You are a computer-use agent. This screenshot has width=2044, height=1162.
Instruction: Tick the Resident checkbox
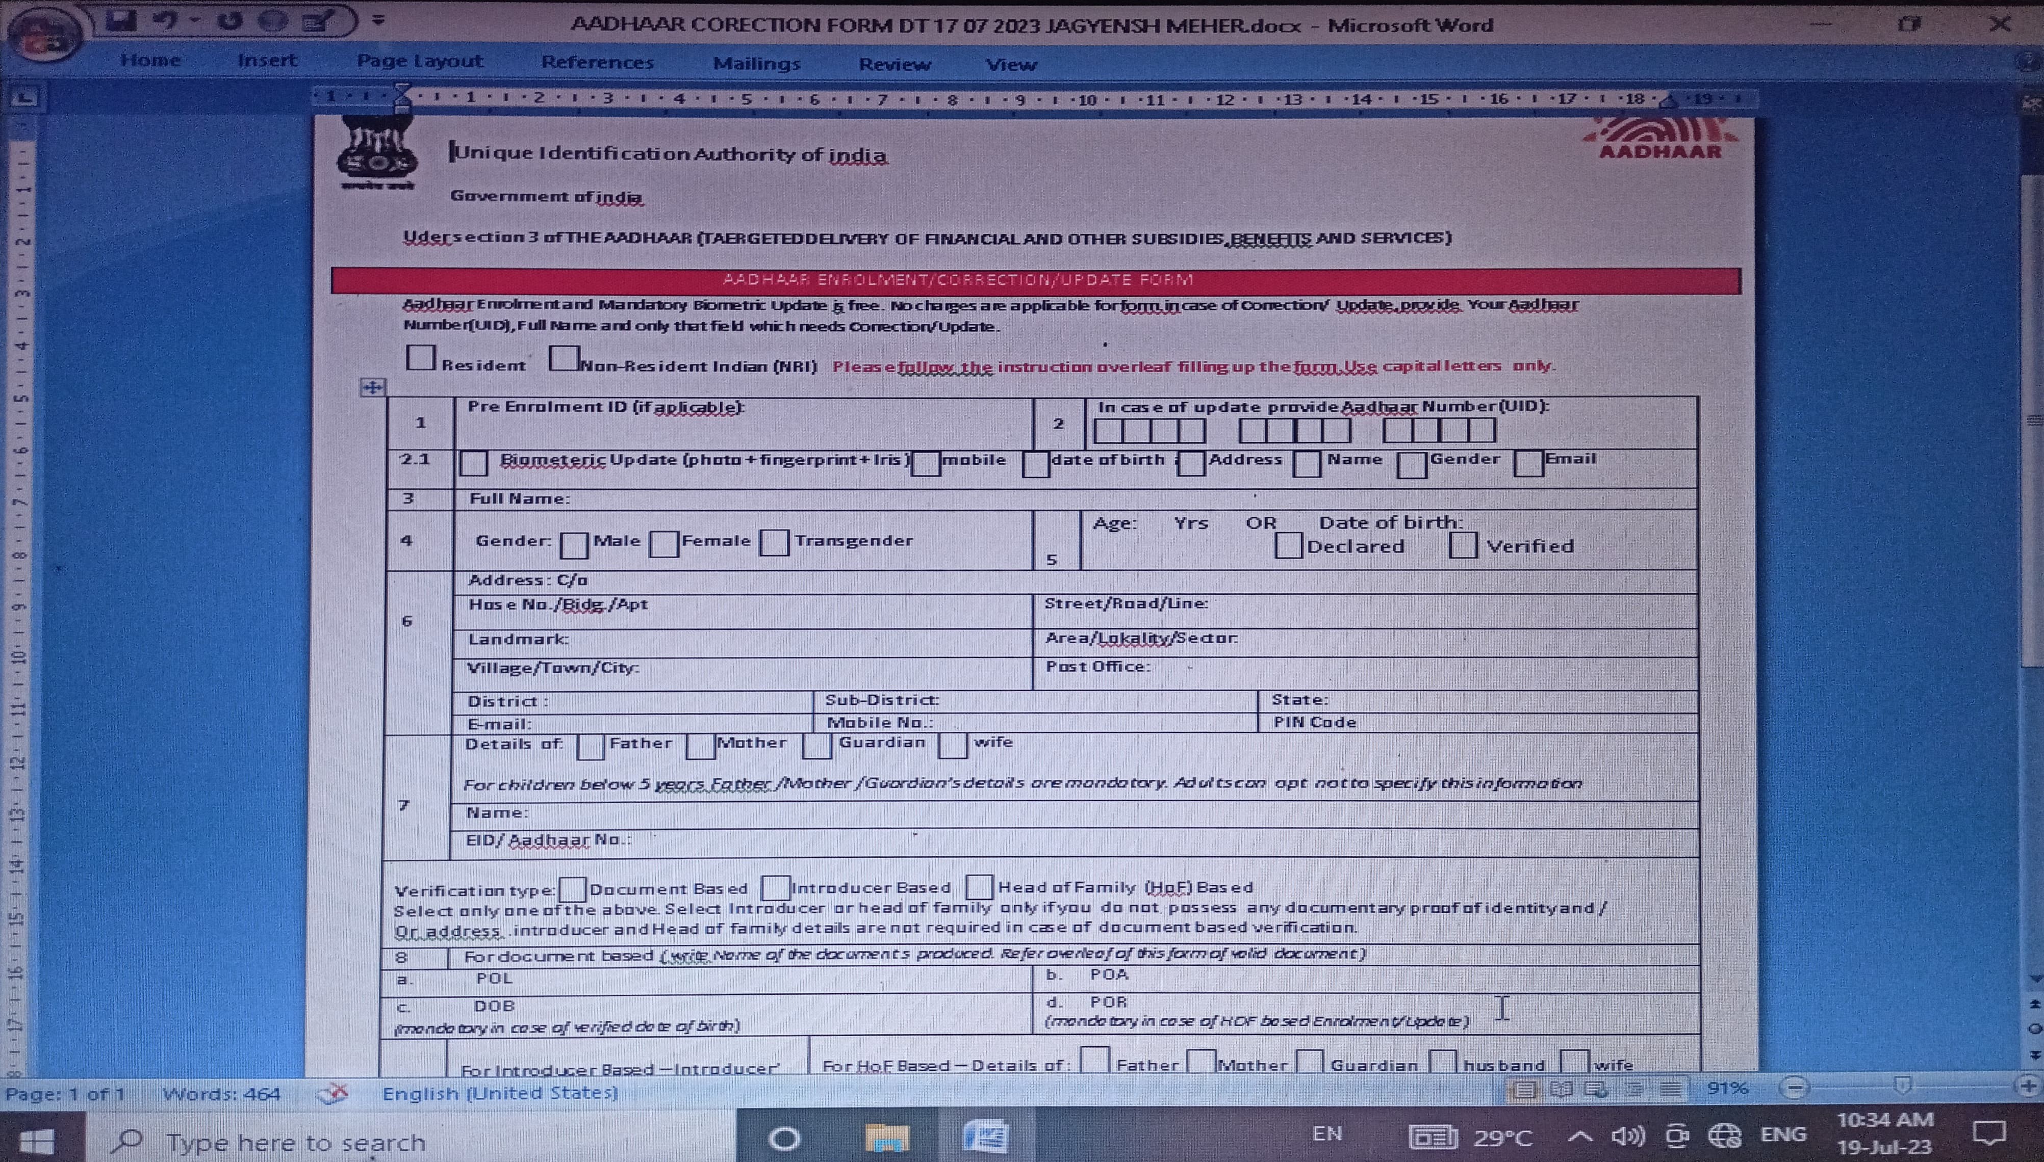click(420, 358)
